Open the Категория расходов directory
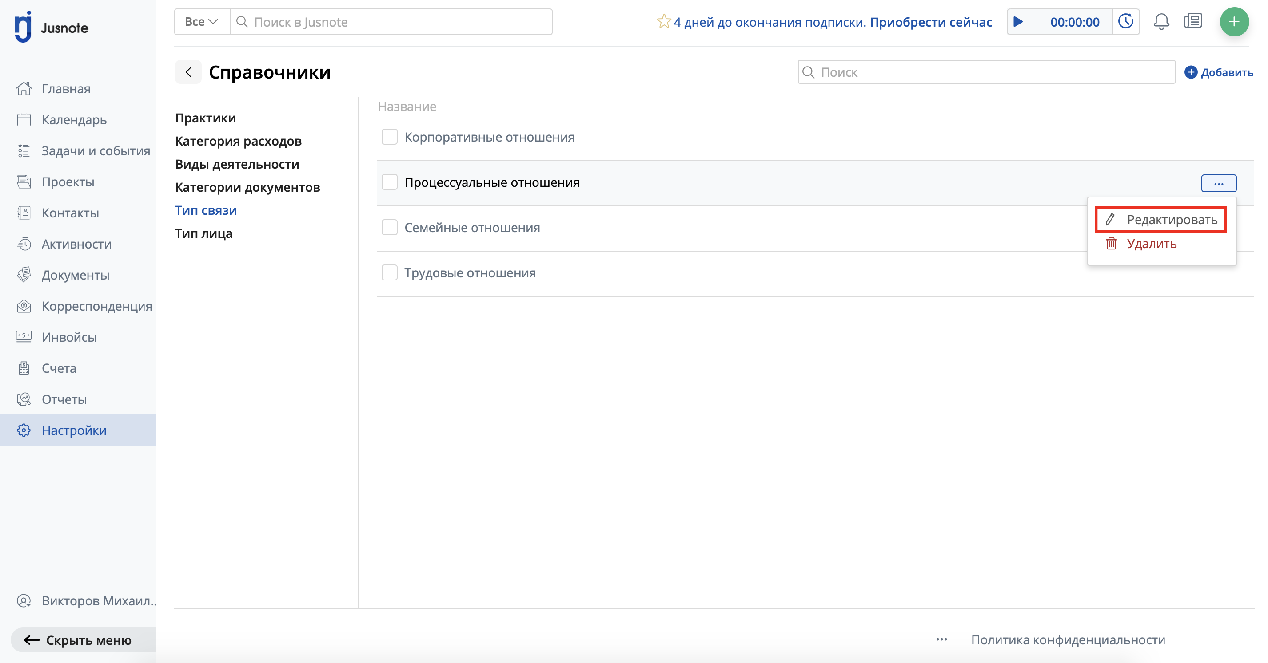Screen dimensions: 1268x663 pos(238,141)
